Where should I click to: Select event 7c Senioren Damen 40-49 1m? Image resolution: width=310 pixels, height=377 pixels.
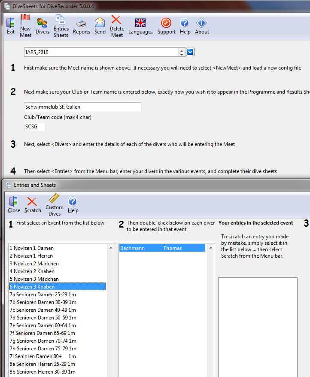point(58,310)
